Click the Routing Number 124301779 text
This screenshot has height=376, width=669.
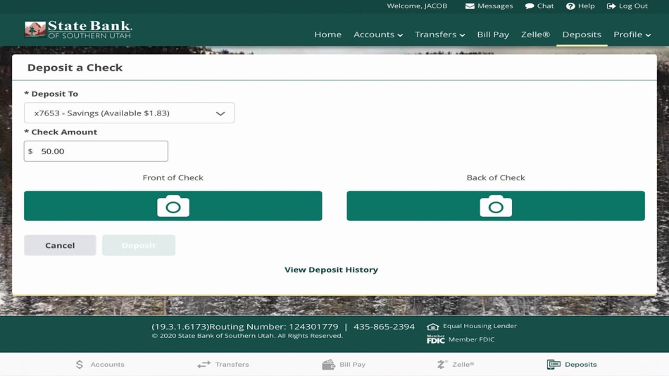coord(273,327)
